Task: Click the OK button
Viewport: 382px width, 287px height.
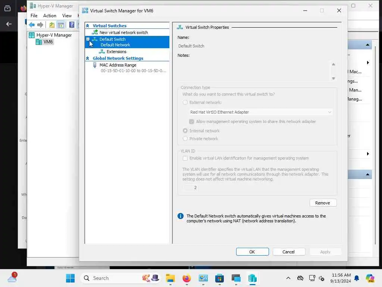Action: point(253,251)
